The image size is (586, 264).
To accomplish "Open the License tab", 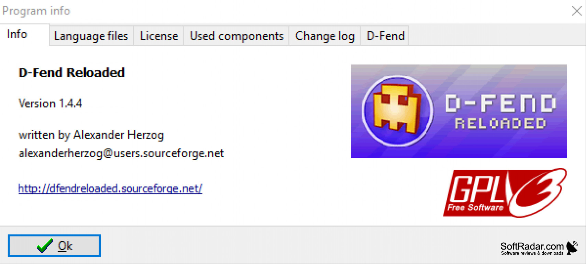I will tap(159, 36).
